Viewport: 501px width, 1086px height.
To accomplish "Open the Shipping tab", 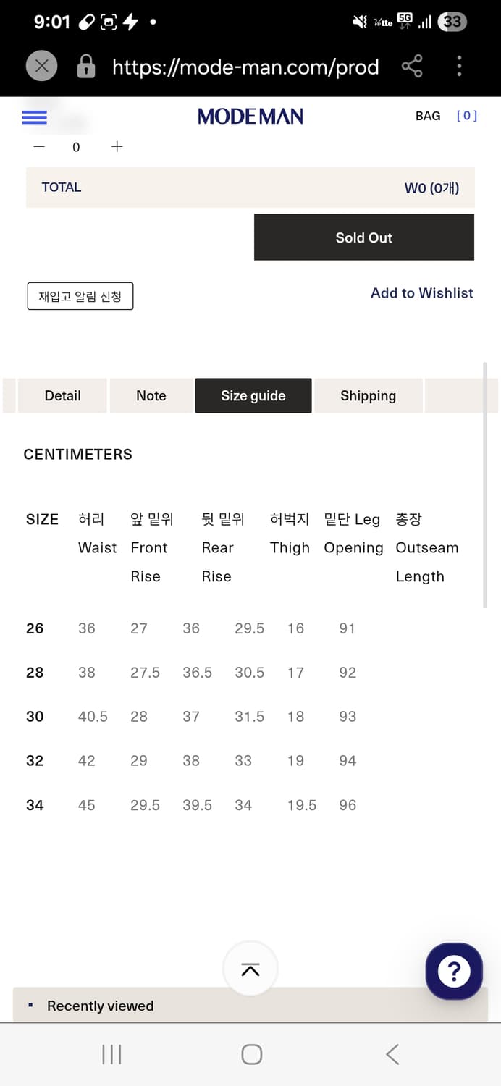I will click(x=369, y=396).
